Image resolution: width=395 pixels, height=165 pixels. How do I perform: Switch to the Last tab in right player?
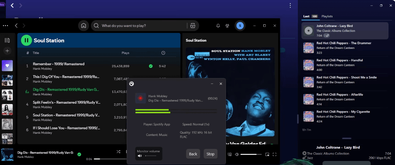(x=306, y=16)
